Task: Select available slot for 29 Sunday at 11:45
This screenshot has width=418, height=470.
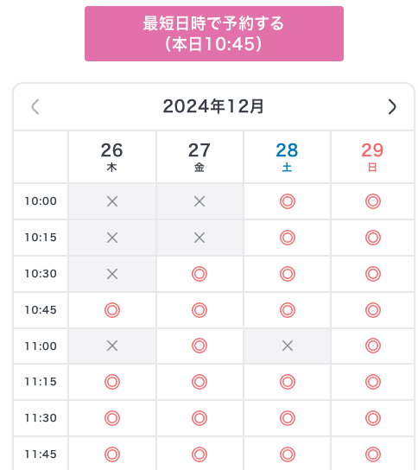Action: [x=373, y=454]
